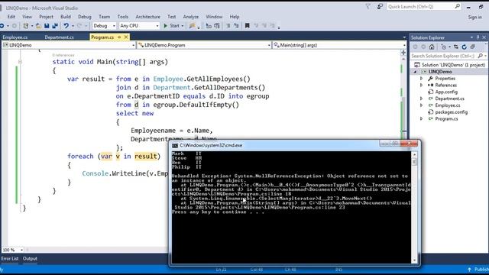This screenshot has height=275, width=489.
Task: Open the Error List tab
Action: tap(10, 258)
